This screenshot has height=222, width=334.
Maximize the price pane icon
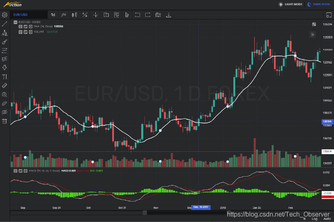point(314,24)
